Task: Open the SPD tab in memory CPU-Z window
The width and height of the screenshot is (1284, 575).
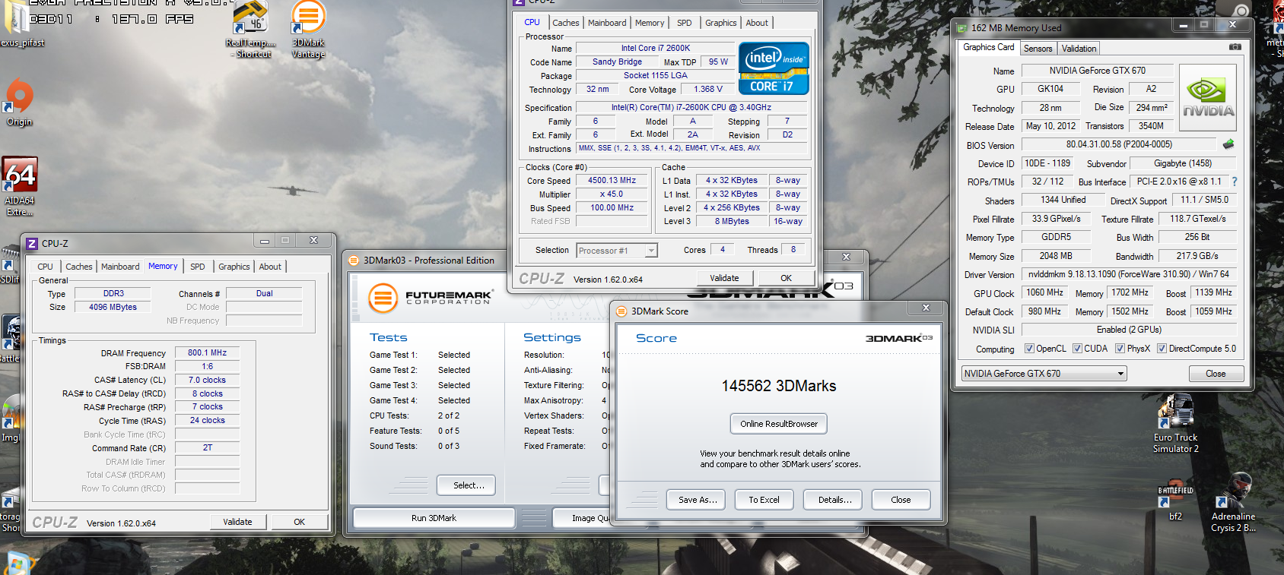Action: pyautogui.click(x=198, y=267)
